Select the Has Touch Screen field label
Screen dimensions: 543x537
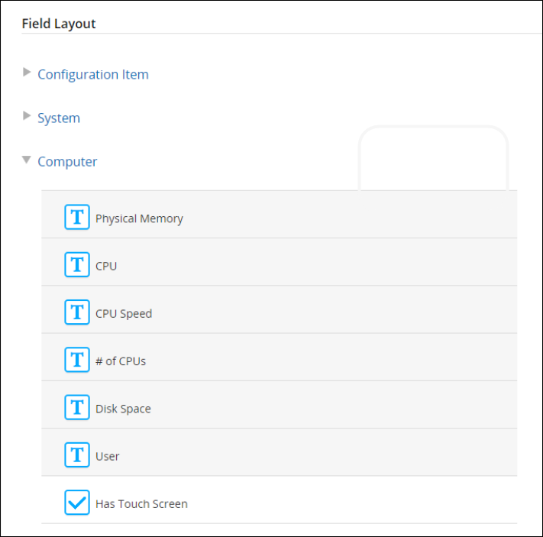[x=141, y=503]
